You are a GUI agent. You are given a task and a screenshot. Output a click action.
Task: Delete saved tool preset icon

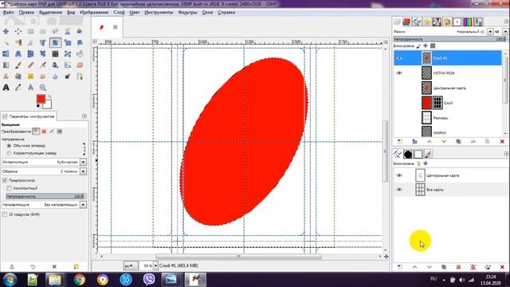click(x=54, y=266)
